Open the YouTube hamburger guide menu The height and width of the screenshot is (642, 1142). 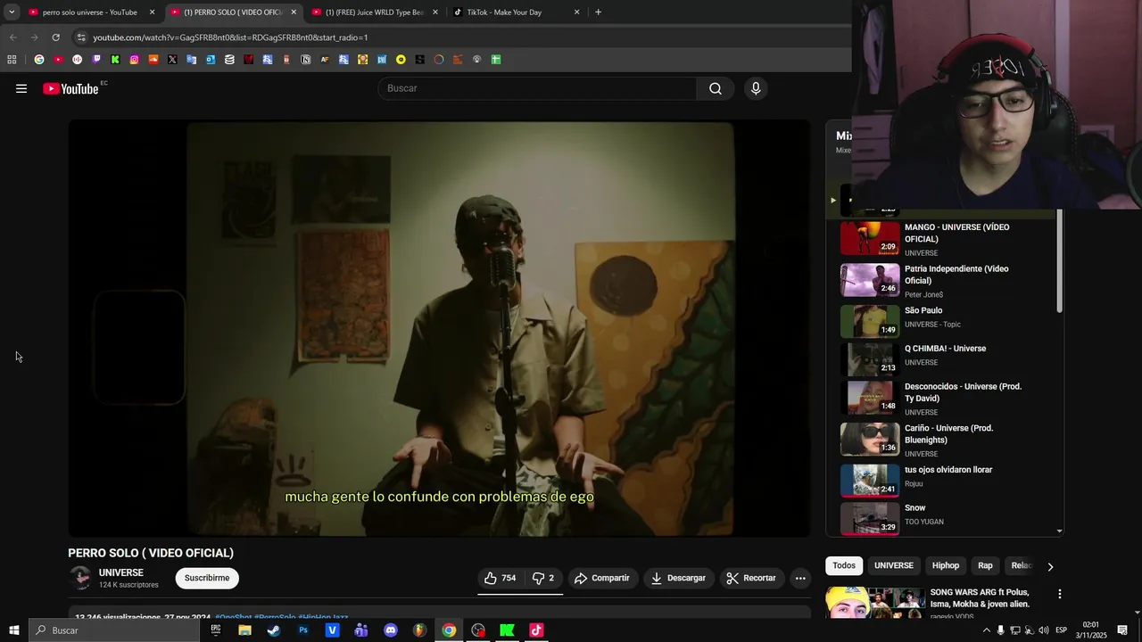click(21, 88)
